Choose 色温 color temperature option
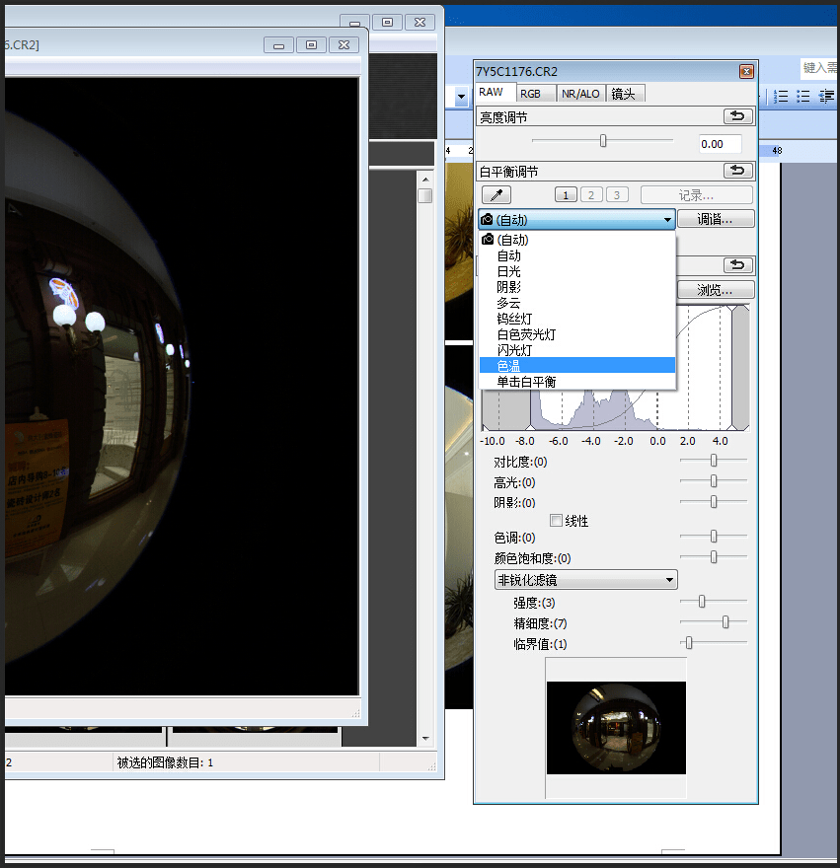This screenshot has width=840, height=868. coord(576,365)
